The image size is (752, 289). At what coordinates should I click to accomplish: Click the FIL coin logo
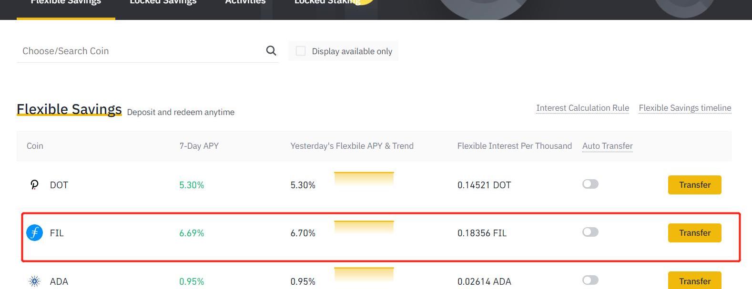coord(34,233)
